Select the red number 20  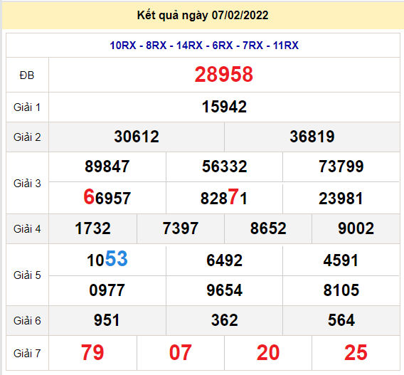268,352
